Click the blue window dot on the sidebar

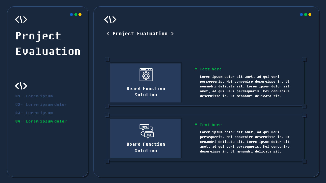point(72,14)
